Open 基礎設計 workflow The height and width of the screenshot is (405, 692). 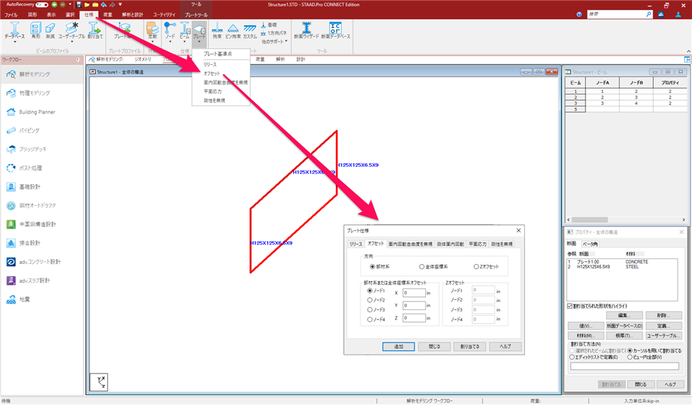click(x=42, y=186)
